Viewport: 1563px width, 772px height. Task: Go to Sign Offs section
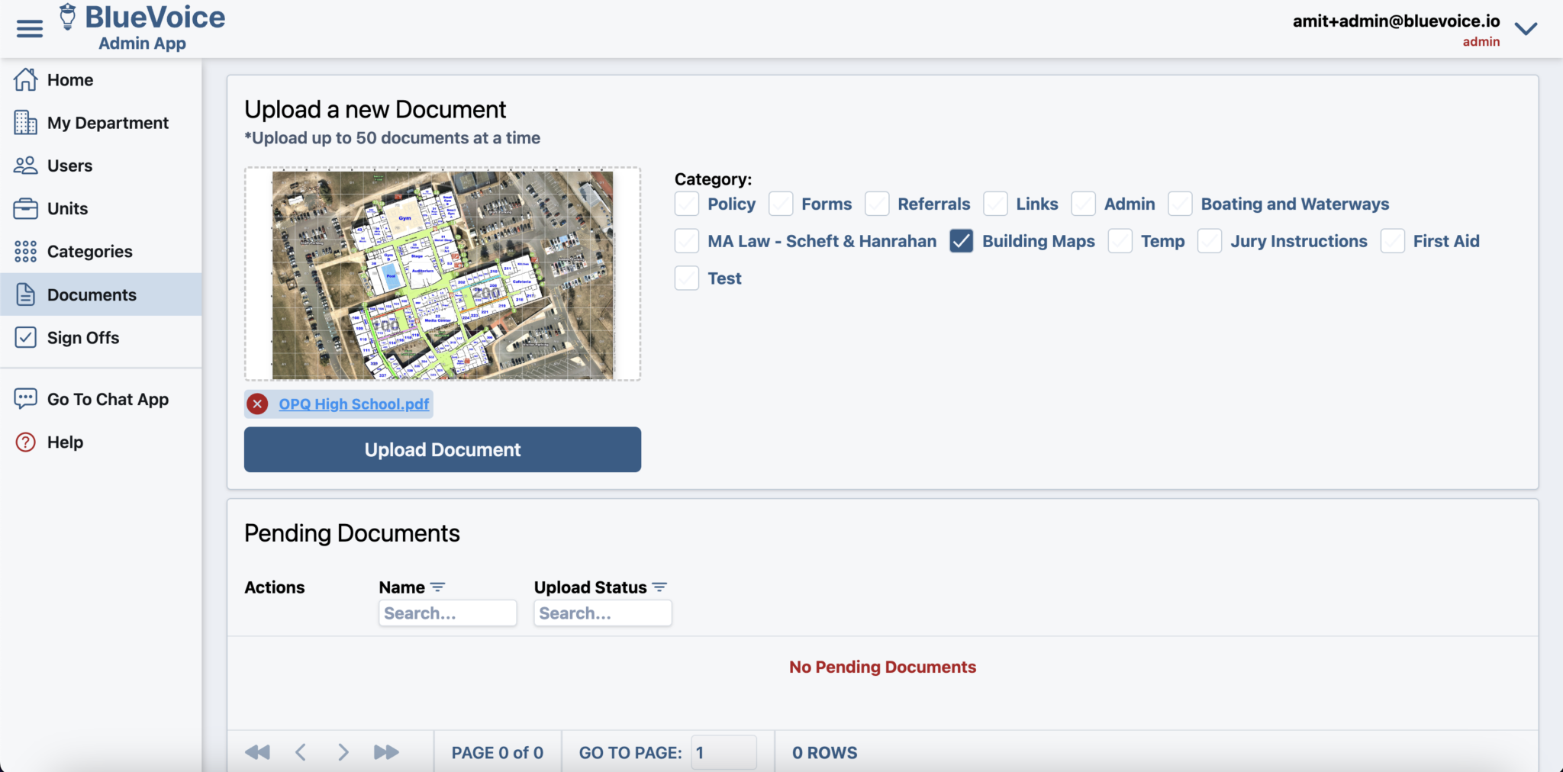(x=83, y=338)
